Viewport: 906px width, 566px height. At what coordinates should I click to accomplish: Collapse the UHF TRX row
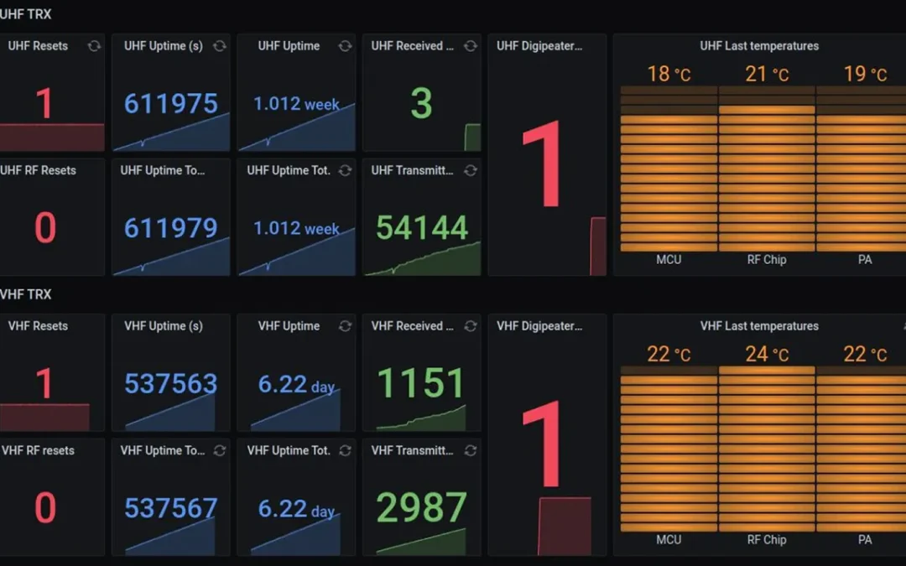[x=26, y=14]
